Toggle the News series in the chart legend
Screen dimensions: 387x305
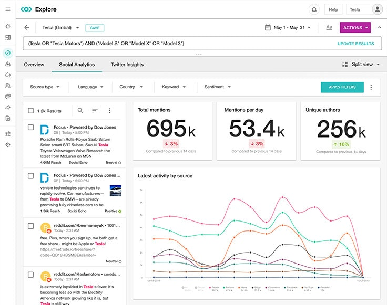pyautogui.click(x=243, y=289)
